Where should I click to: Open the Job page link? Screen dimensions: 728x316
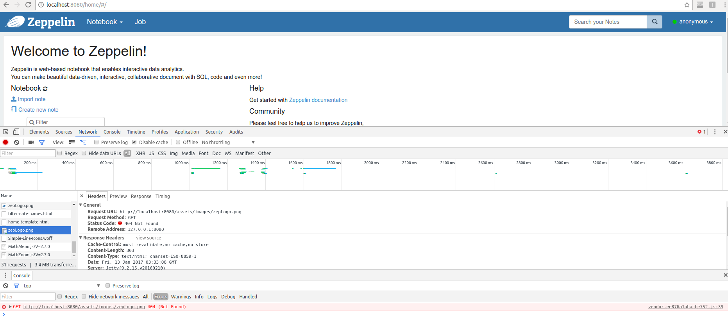[140, 22]
